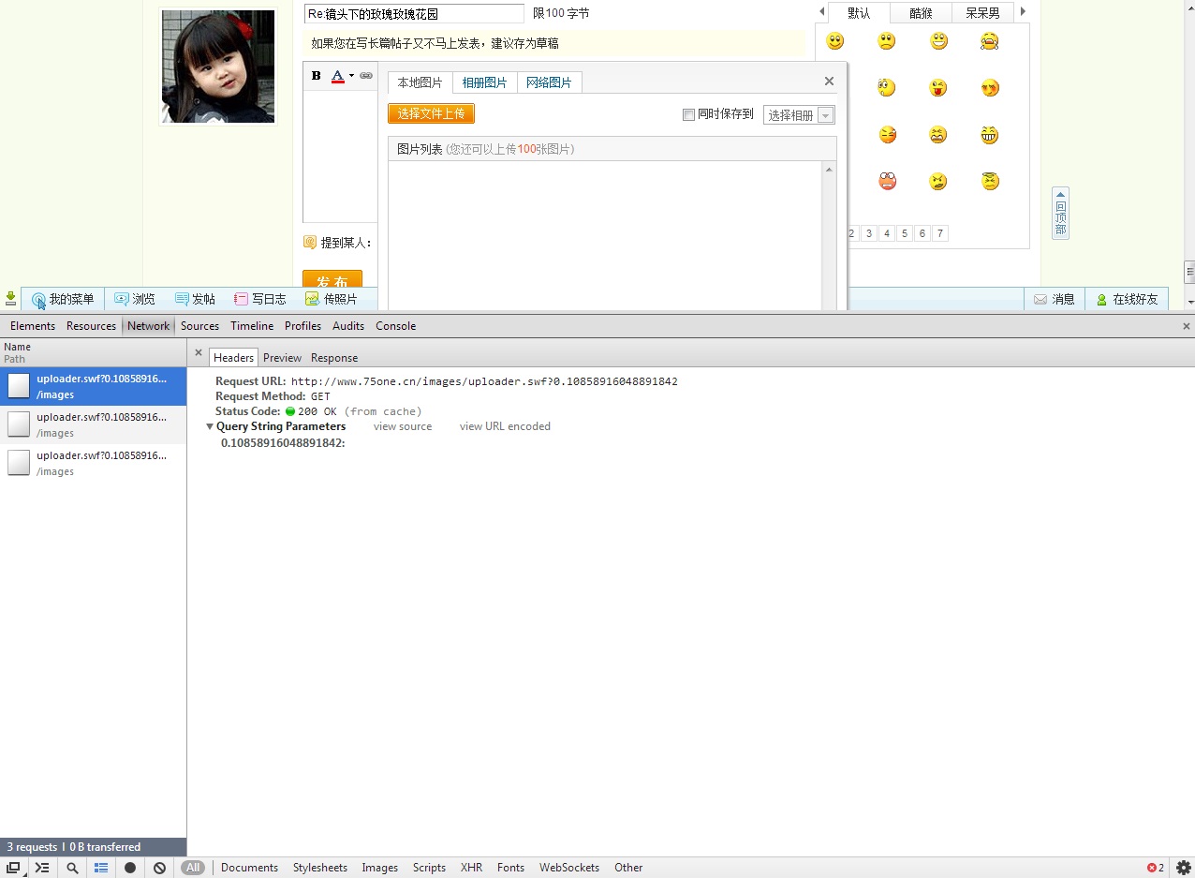
Task: Clear the network log with the clear icon
Action: coord(159,868)
